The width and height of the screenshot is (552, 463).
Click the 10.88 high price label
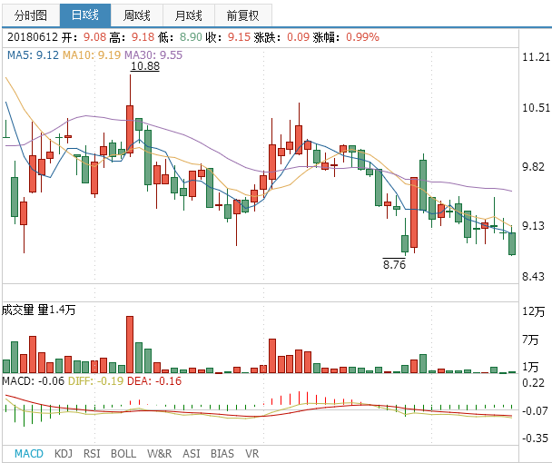point(145,66)
